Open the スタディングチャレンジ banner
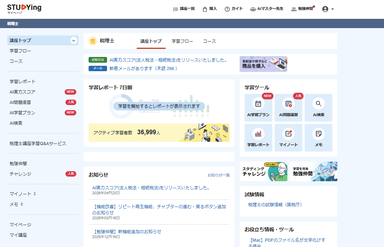 pyautogui.click(x=263, y=172)
